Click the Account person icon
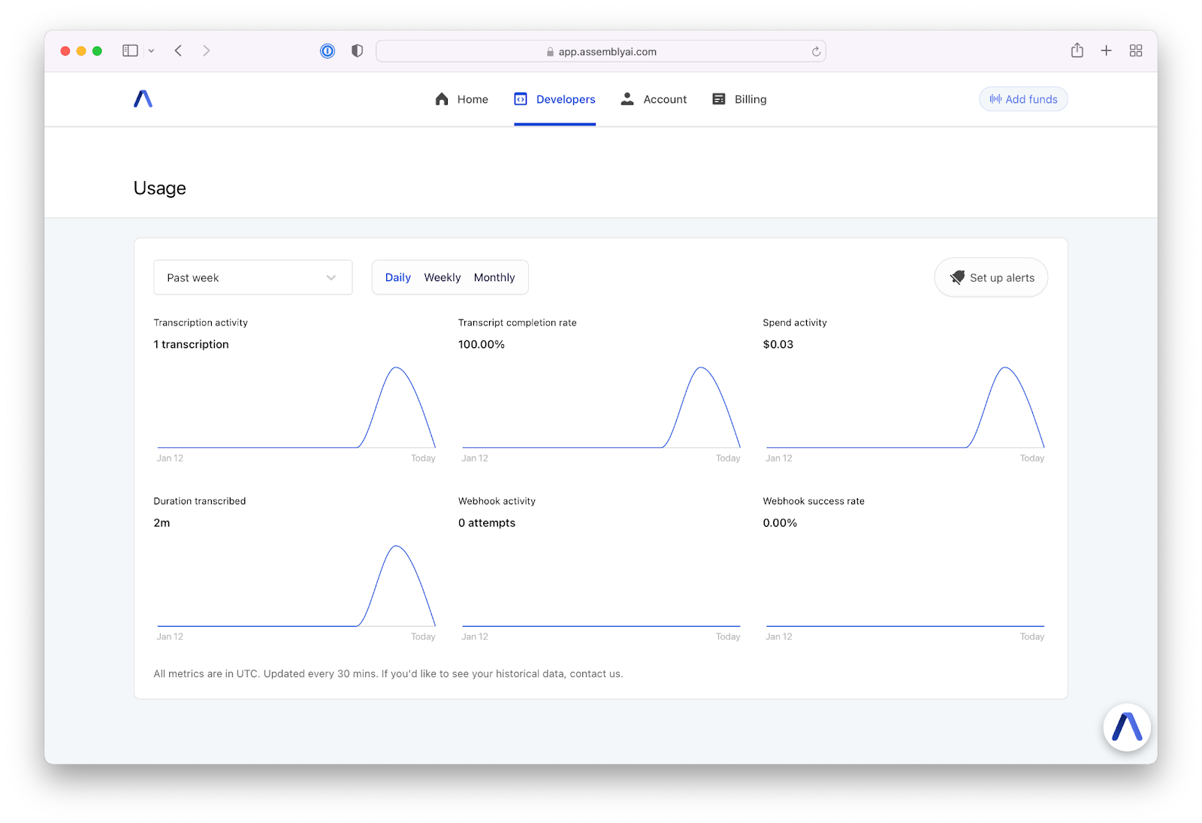Image resolution: width=1202 pixels, height=823 pixels. click(x=627, y=98)
